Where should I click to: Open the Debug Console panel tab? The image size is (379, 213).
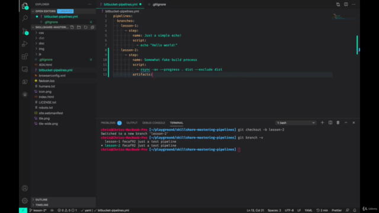pos(153,122)
